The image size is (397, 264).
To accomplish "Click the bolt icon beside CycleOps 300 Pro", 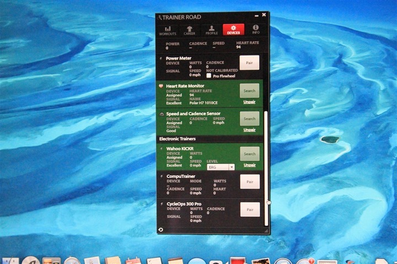I will (162, 204).
